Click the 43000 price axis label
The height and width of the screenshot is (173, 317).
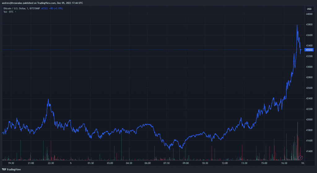tap(309, 67)
